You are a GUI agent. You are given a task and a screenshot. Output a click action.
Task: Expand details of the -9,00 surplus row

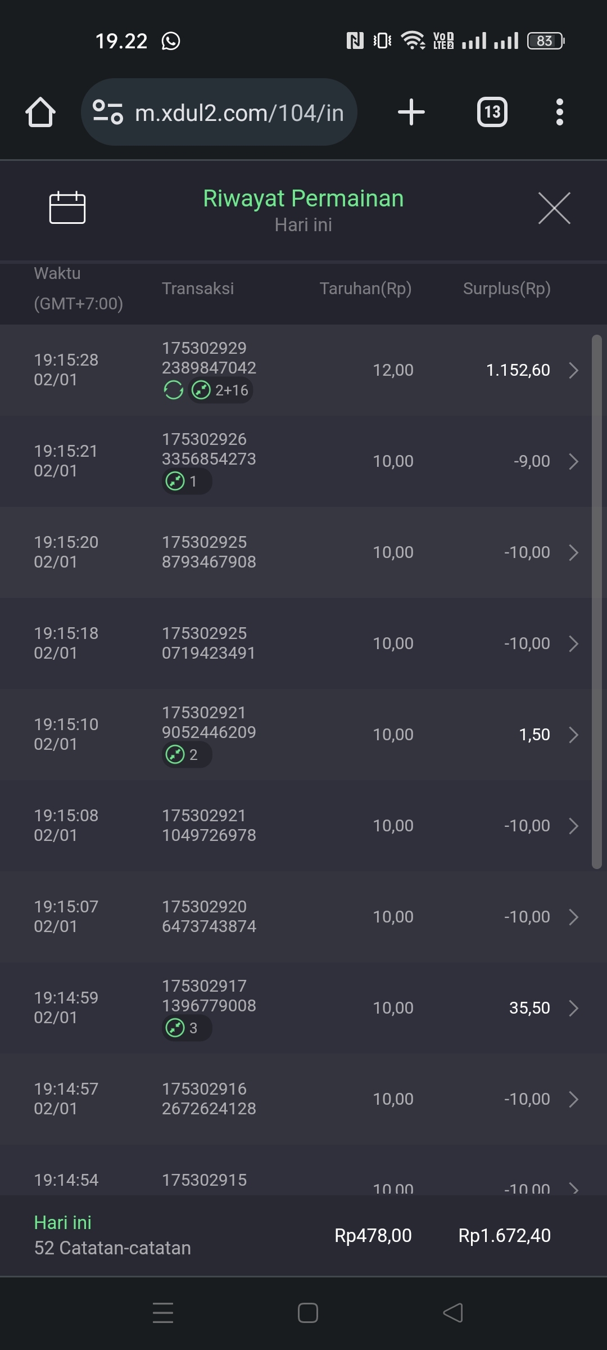pyautogui.click(x=573, y=461)
